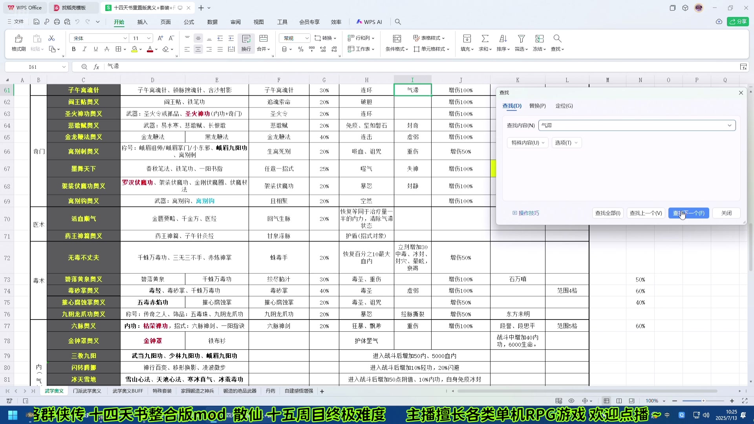
Task: Decrease font size with A- icon
Action: 171,38
